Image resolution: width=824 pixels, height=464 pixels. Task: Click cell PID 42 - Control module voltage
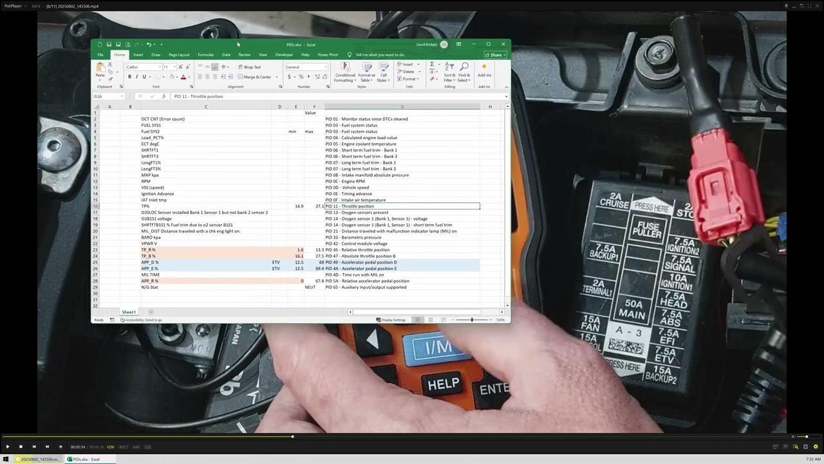[x=402, y=244]
